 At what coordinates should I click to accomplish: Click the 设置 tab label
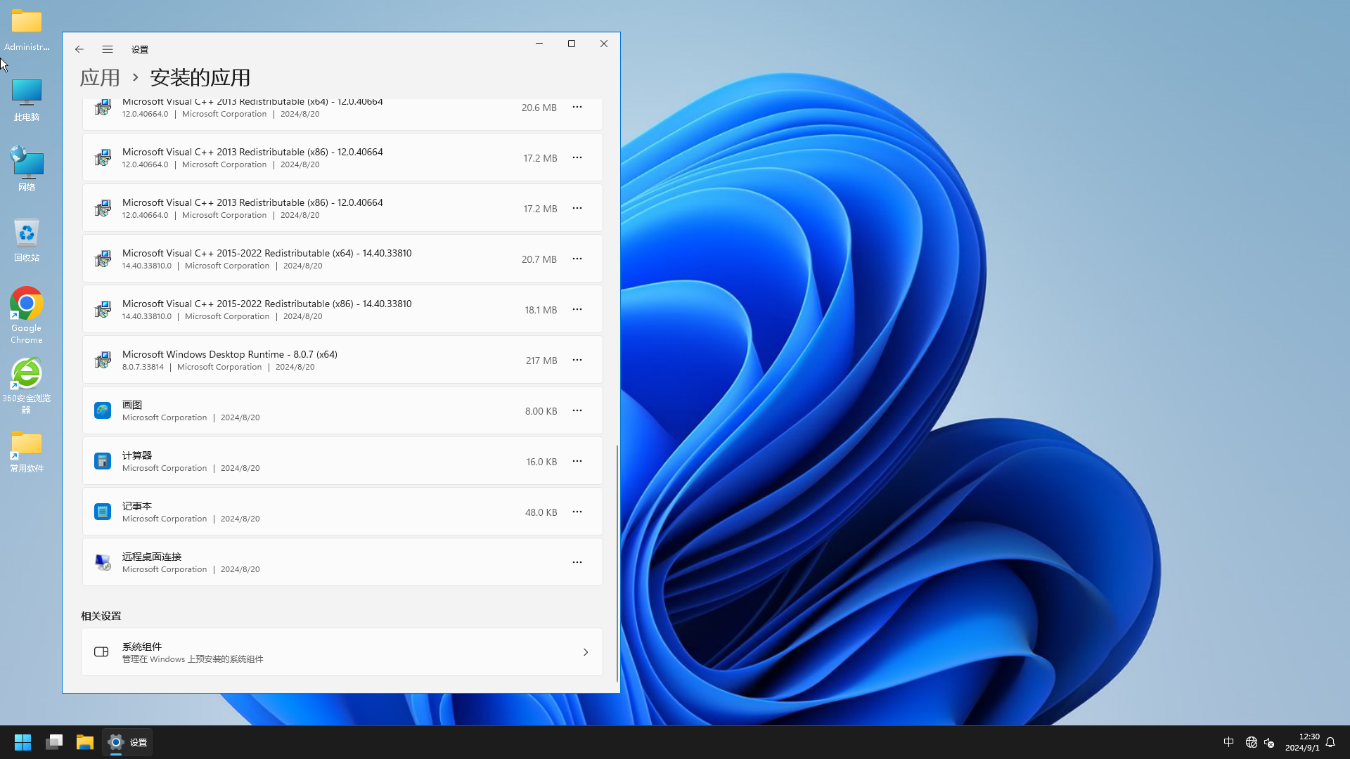139,49
